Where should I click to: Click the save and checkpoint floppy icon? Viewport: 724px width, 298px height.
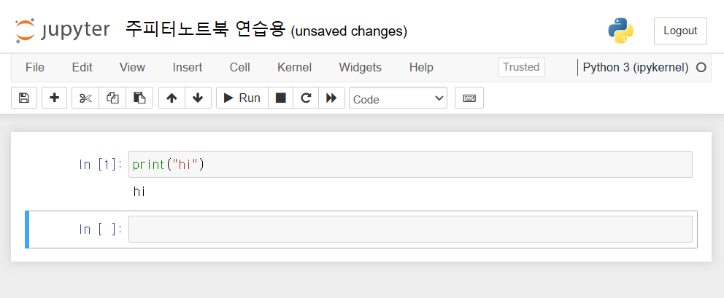pyautogui.click(x=24, y=98)
